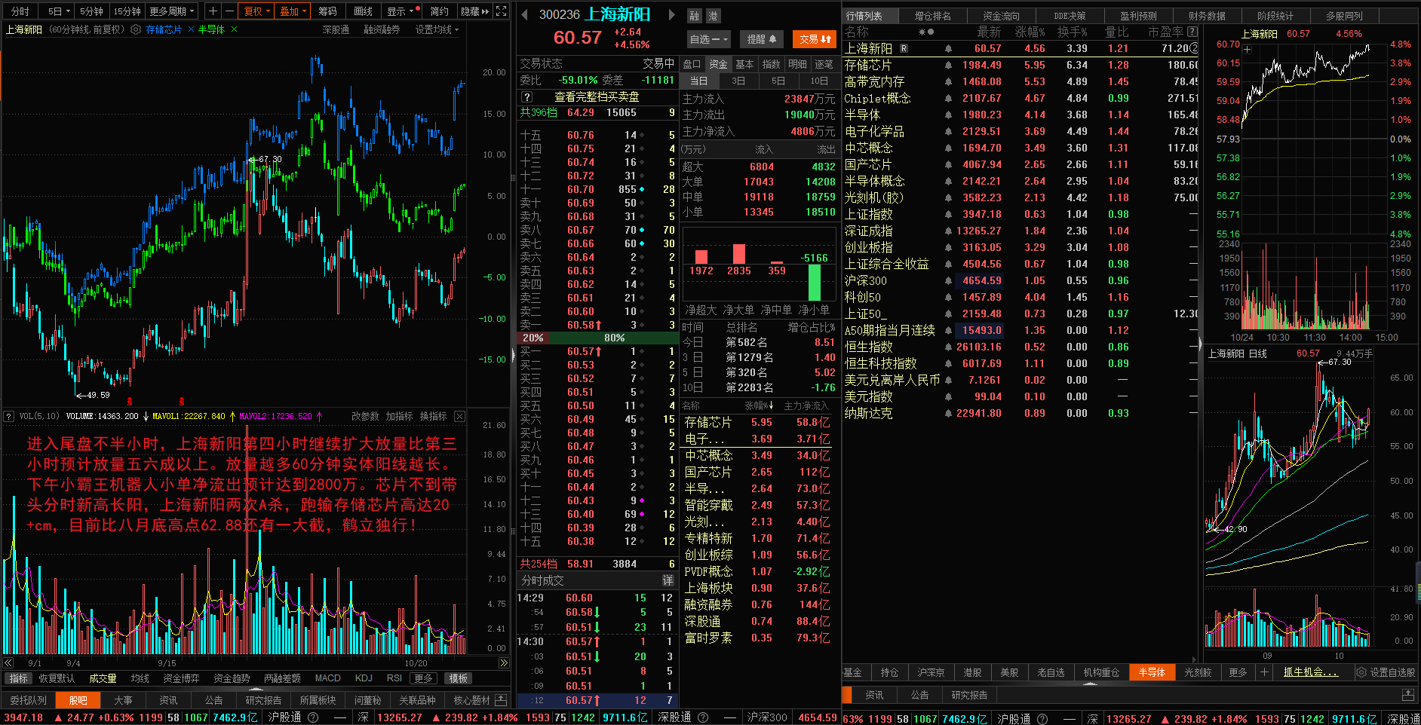Click 改参数 in volume panel
Image resolution: width=1421 pixels, height=725 pixels.
point(365,416)
